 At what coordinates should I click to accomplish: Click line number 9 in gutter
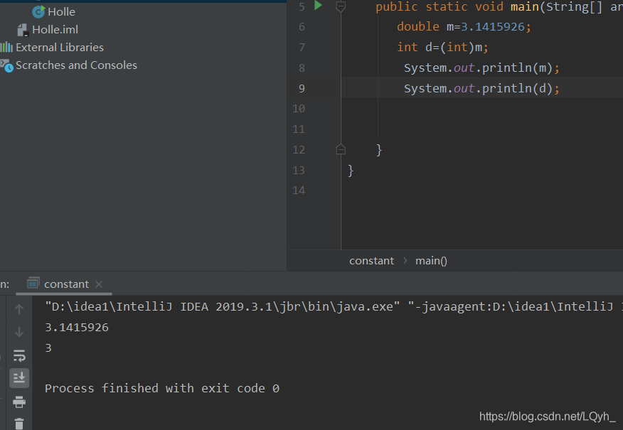tap(302, 89)
